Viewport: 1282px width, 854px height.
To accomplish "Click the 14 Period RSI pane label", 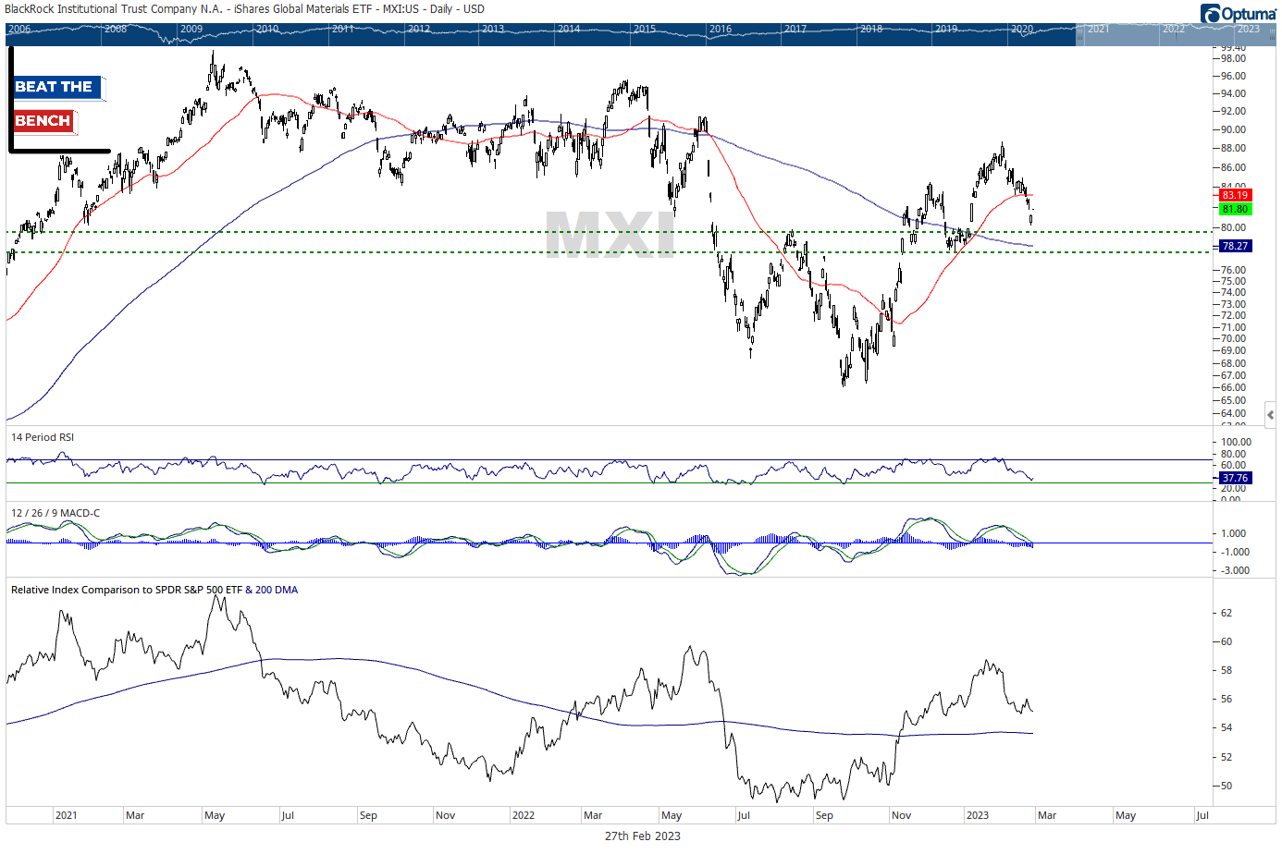I will coord(43,437).
